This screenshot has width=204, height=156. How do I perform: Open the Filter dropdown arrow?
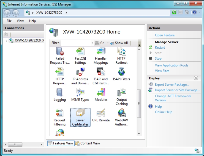pos(92,43)
